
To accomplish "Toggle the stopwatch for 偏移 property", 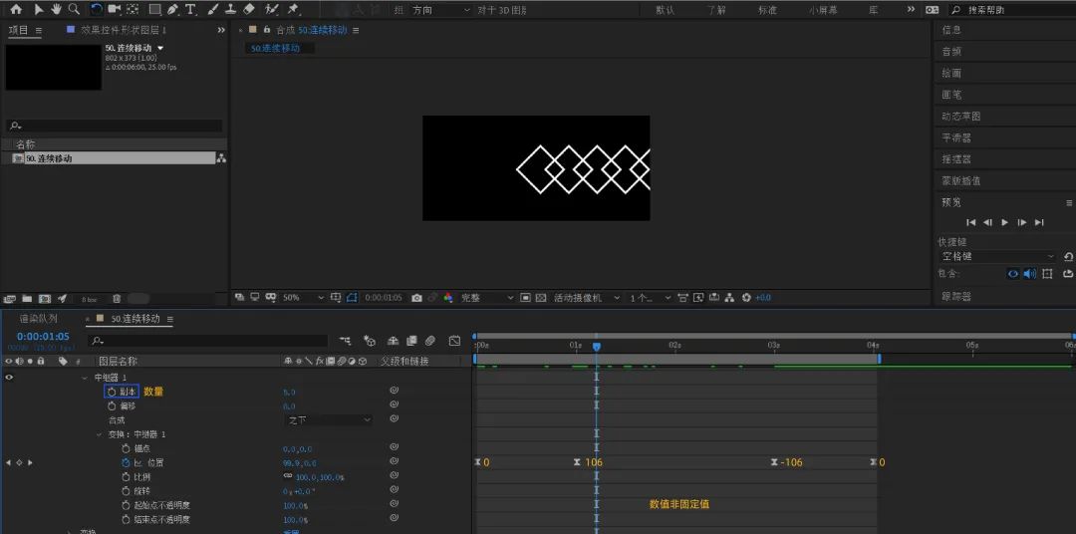I will tap(112, 405).
